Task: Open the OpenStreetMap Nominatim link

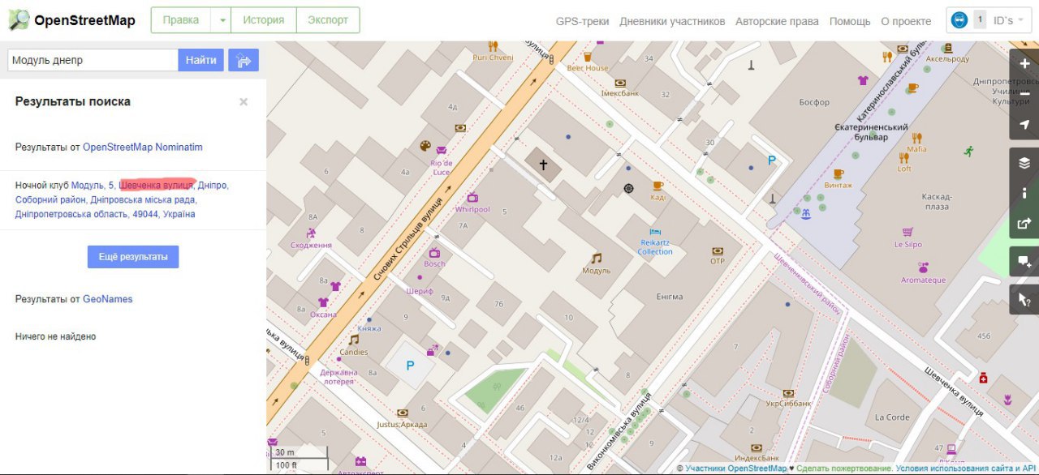Action: click(x=143, y=148)
